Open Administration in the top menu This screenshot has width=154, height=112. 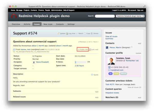[56, 10]
